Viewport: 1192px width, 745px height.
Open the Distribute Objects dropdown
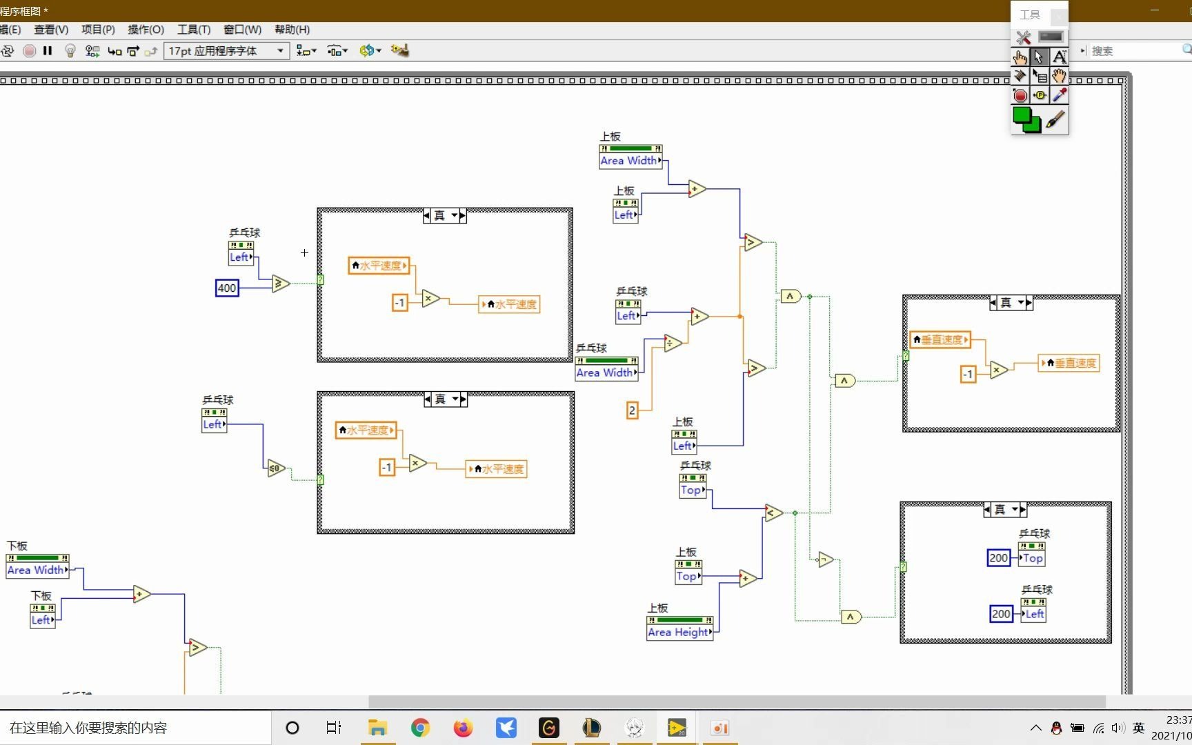(x=337, y=50)
